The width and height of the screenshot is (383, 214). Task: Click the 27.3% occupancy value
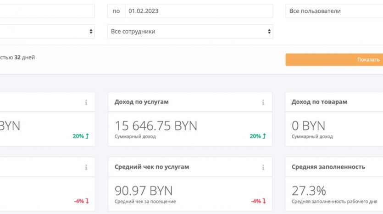point(309,191)
